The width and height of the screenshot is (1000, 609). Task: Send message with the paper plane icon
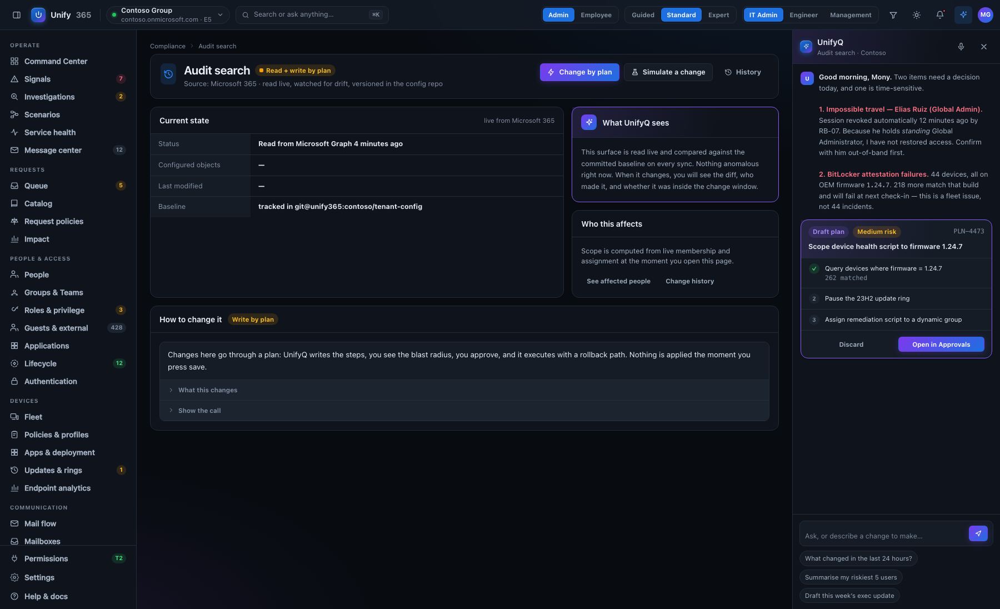pyautogui.click(x=978, y=533)
